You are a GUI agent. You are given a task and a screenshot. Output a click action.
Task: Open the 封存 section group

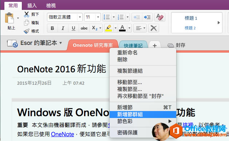[177, 45]
